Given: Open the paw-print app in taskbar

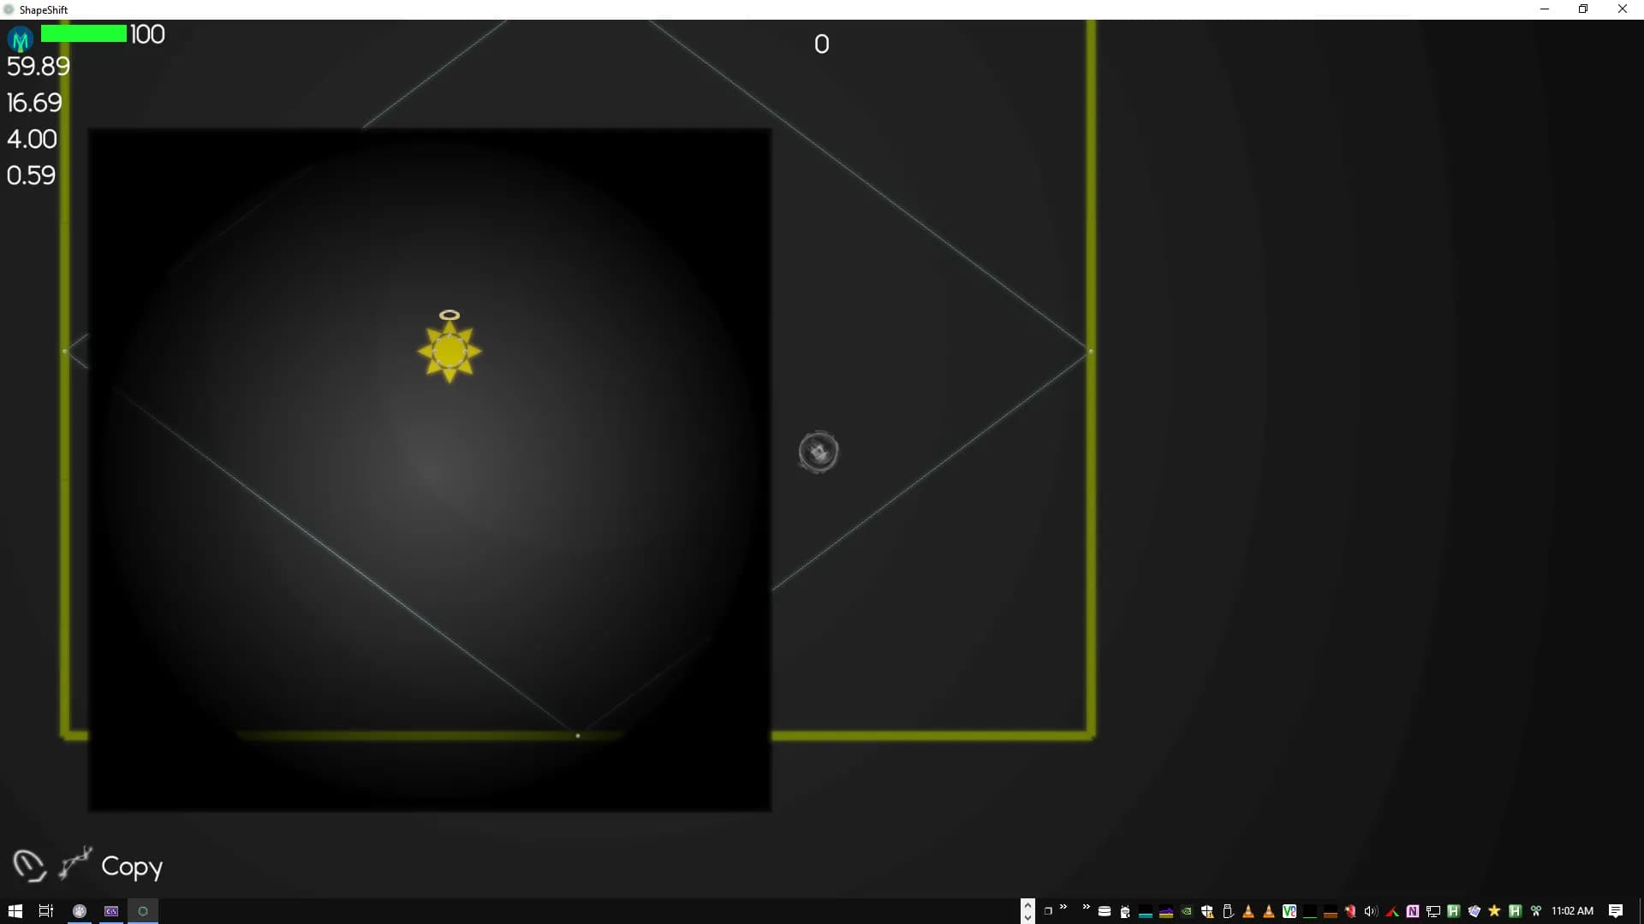Looking at the screenshot, I should pos(80,911).
